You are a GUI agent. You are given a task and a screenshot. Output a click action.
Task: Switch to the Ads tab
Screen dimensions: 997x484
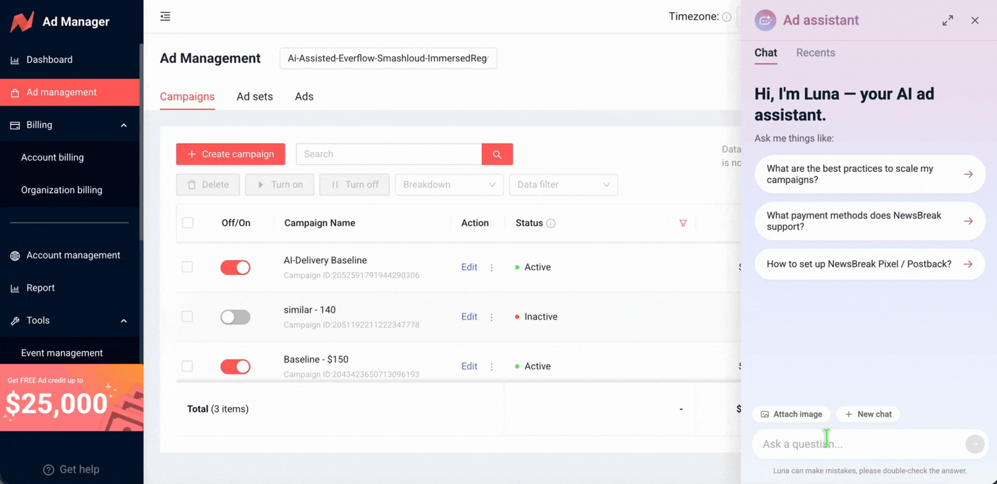(304, 97)
